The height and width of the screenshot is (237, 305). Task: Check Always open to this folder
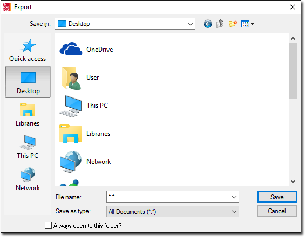pyautogui.click(x=48, y=226)
